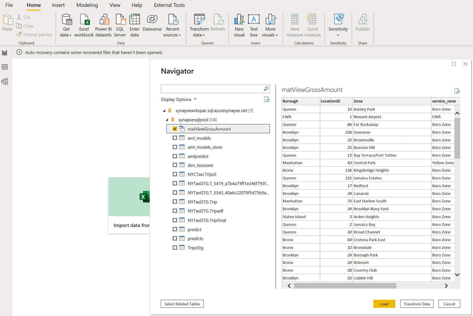Image resolution: width=473 pixels, height=316 pixels.
Task: Click Cut in Clipboard group
Action: coord(23,17)
